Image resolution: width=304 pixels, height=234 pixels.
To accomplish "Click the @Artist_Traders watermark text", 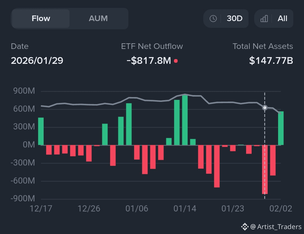I will click(x=276, y=227).
